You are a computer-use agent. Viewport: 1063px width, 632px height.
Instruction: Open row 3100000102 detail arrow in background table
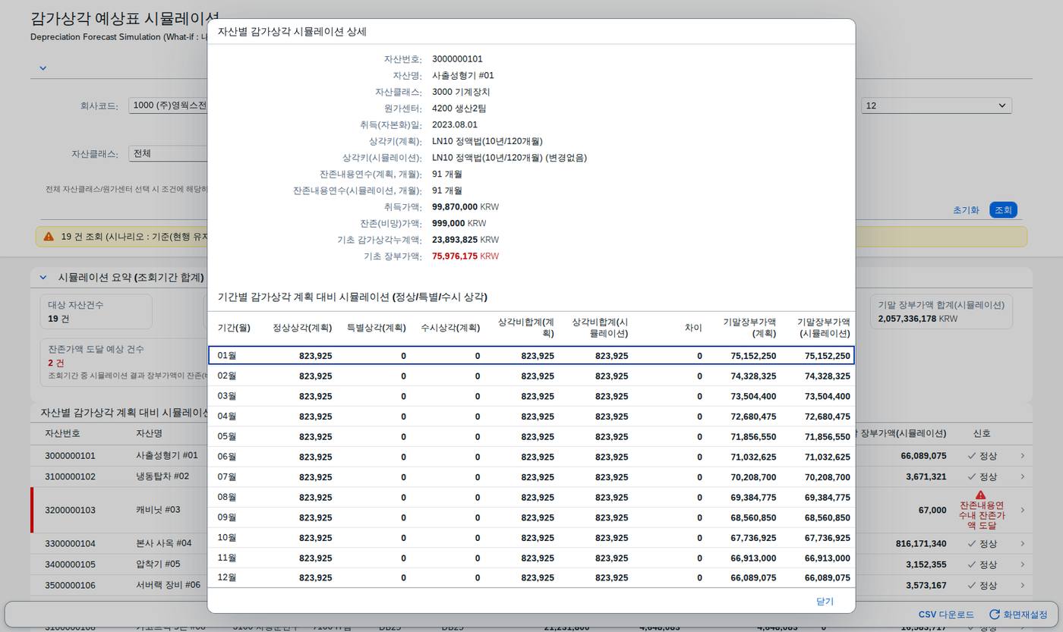1023,476
